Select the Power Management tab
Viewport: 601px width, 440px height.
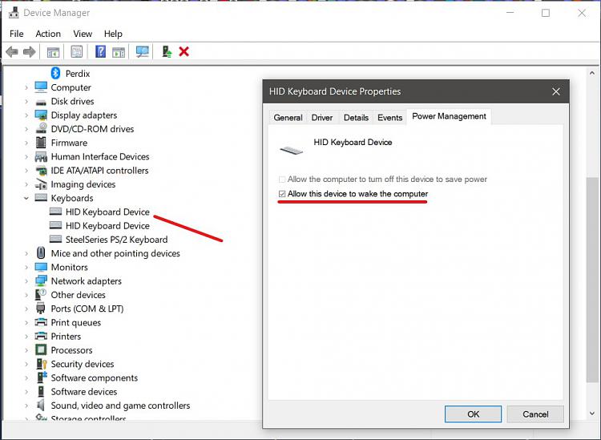click(449, 116)
